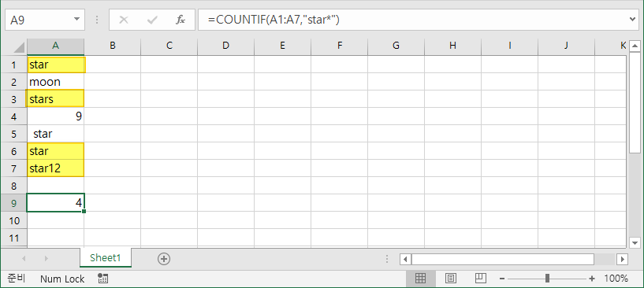This screenshot has height=288, width=644.
Task: Select column I header
Action: (510, 46)
